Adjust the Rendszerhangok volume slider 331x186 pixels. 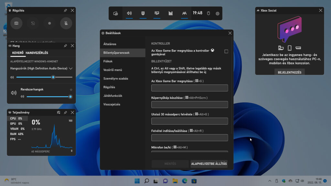[49, 97]
